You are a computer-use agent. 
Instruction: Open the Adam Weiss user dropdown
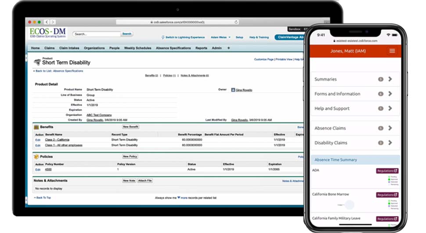(220, 37)
